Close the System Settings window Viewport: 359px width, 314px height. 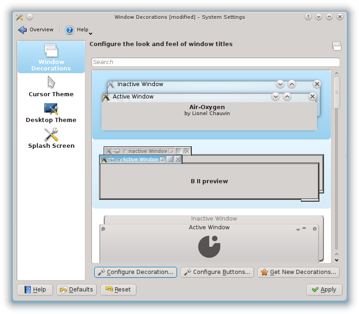tap(340, 17)
